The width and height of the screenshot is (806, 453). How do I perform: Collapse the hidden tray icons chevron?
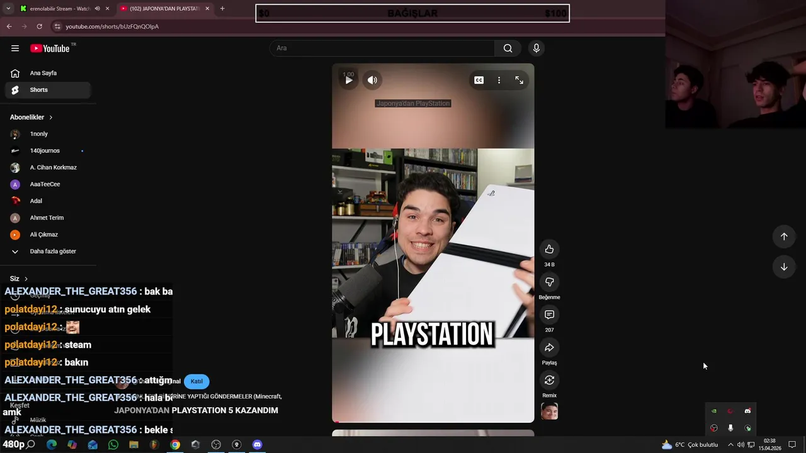730,445
